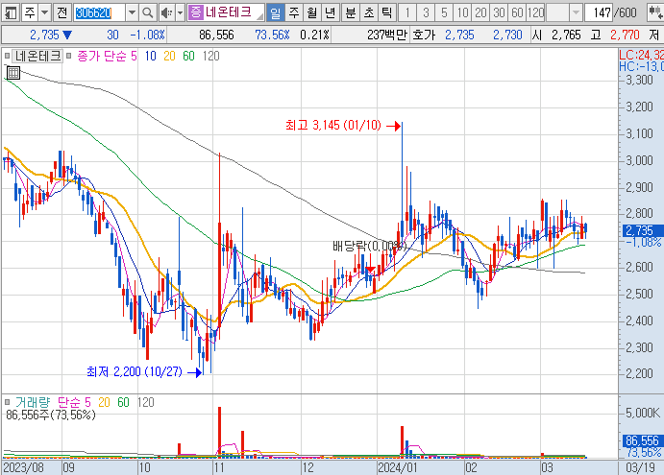Open the custom interval combo box dropdown

click(576, 12)
